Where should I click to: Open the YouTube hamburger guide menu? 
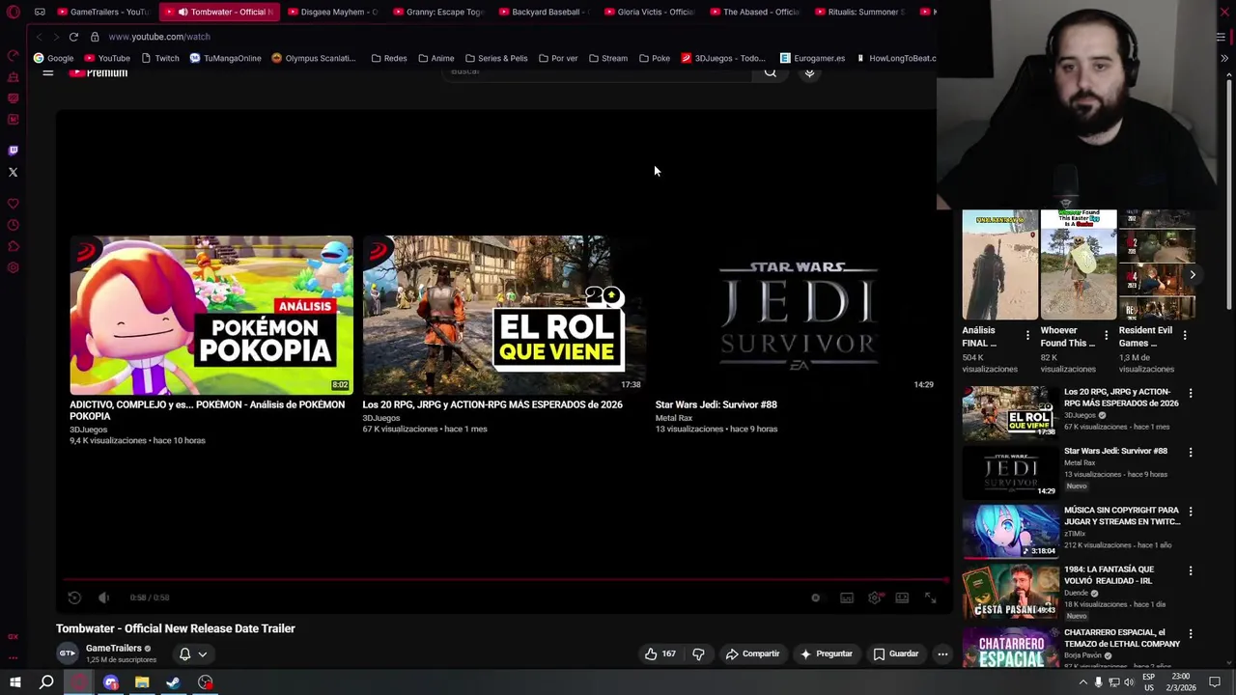[47, 72]
